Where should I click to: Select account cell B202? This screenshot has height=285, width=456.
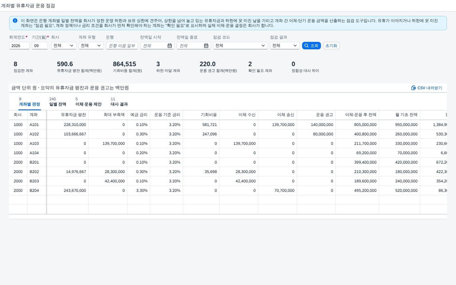(x=37, y=172)
